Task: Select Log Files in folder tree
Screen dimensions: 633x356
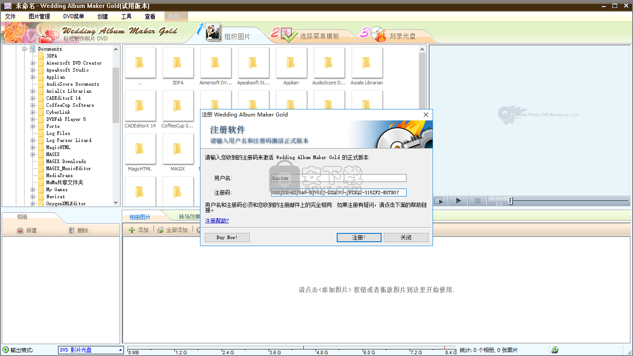Action: pyautogui.click(x=58, y=133)
